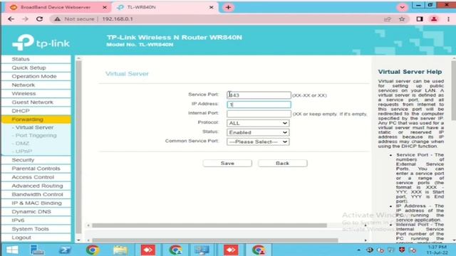Select the Forwarding menu item
456x256 pixels.
pyautogui.click(x=36, y=119)
